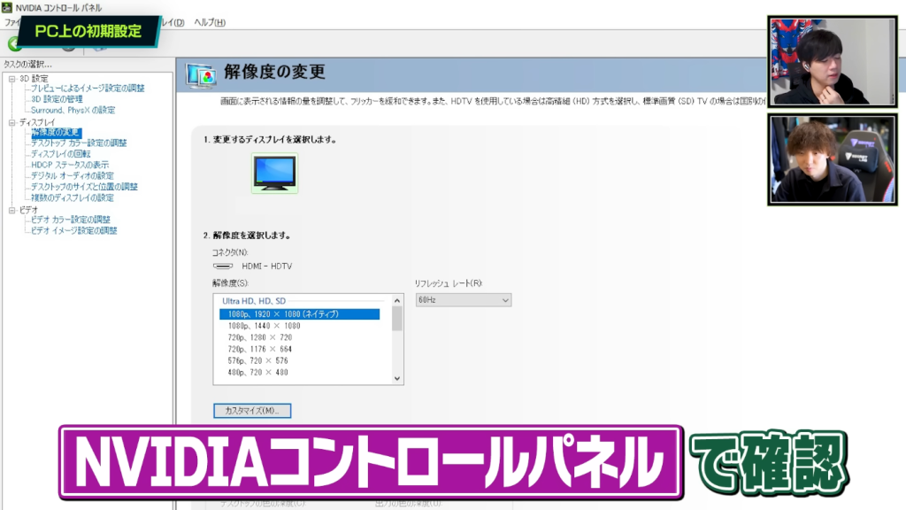Open HDCP ステータスの表示
The image size is (906, 510).
[70, 166]
